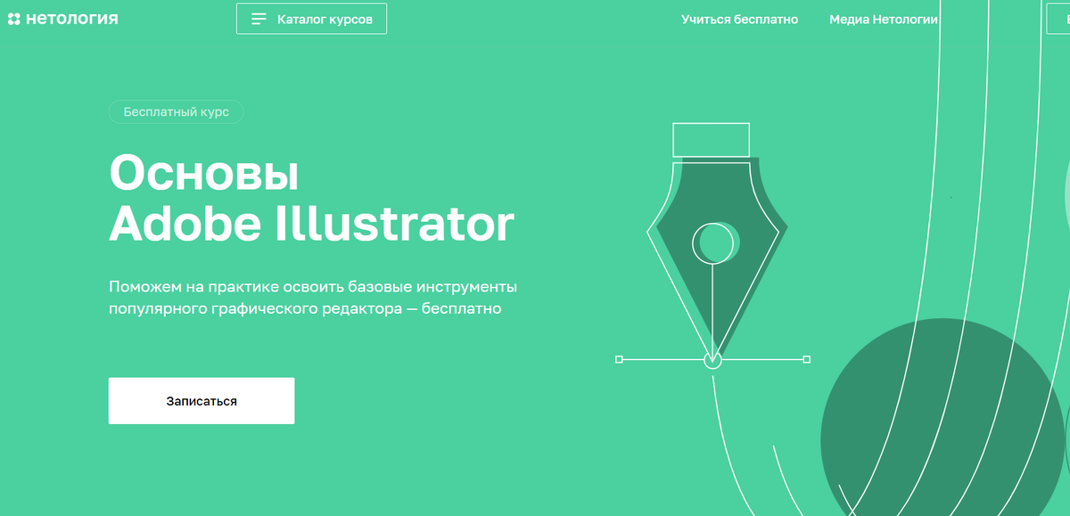
Task: Click the text 'Поможем на практике освоить базовые инструменты'
Action: 313,288
